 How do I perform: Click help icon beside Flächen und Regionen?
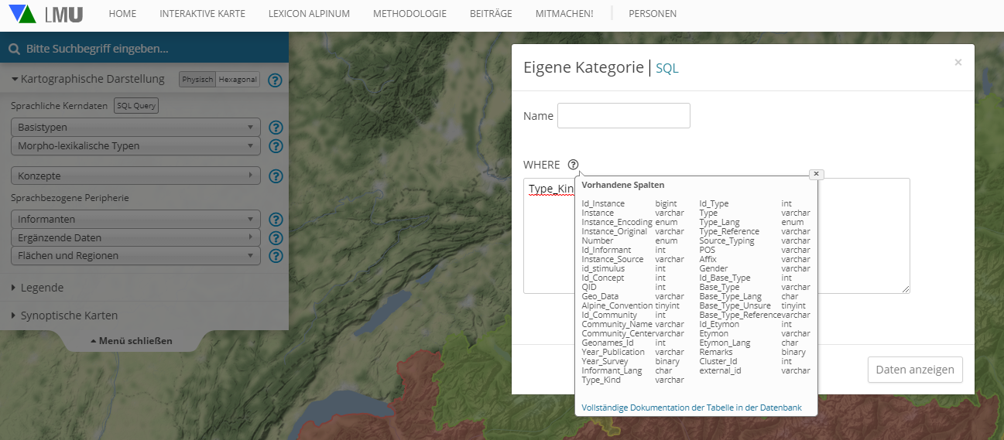pos(276,256)
